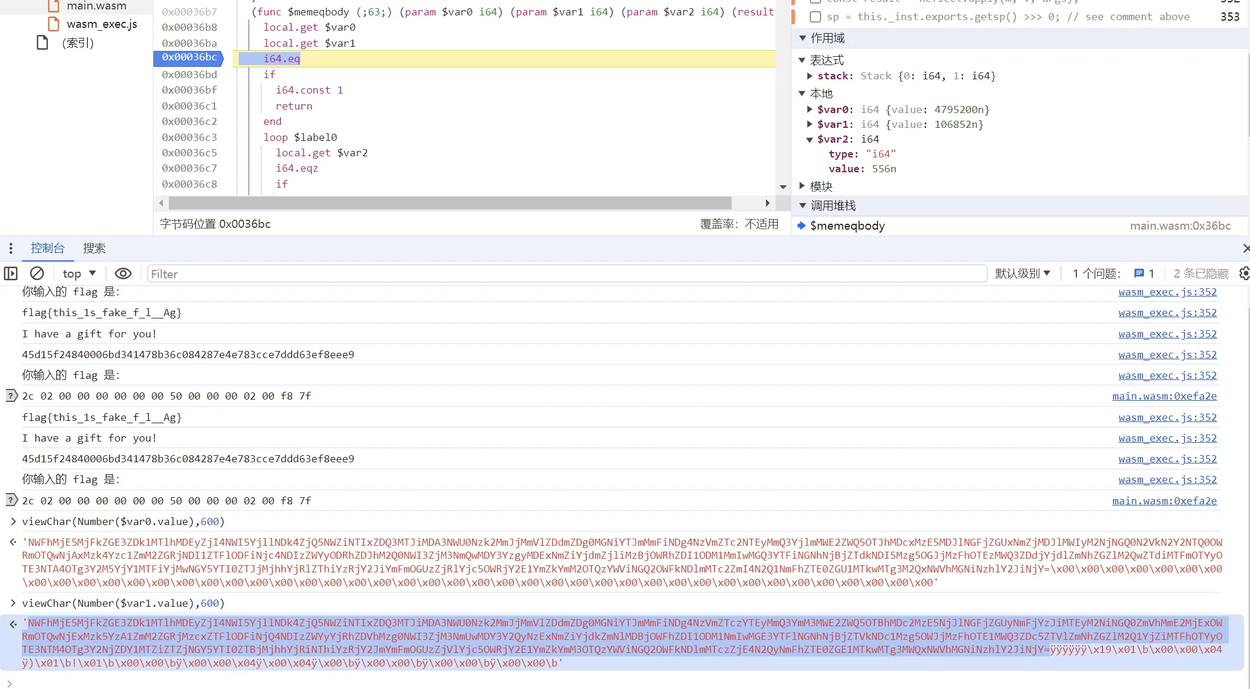Image resolution: width=1250 pixels, height=689 pixels.
Task: Clear the console with the ban icon
Action: click(x=37, y=273)
